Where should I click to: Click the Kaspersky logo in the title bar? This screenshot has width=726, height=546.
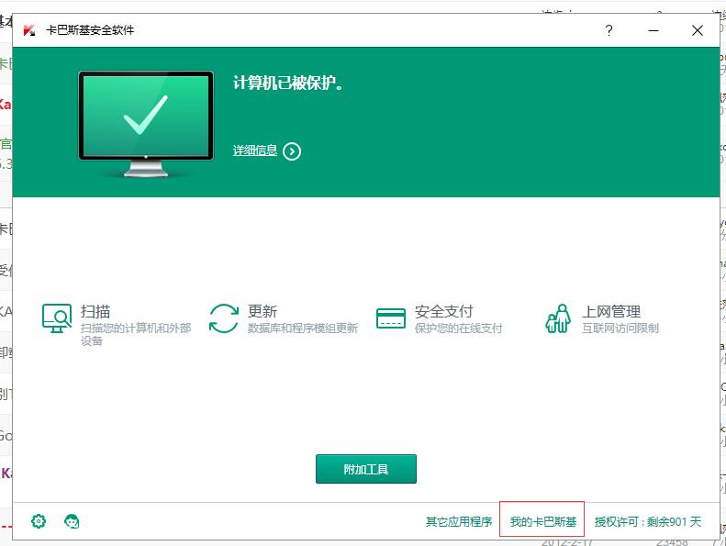29,30
